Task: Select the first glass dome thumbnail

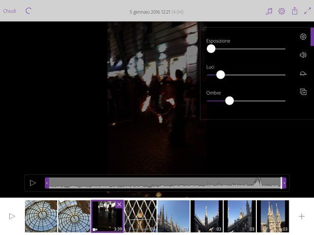Action: [41, 216]
